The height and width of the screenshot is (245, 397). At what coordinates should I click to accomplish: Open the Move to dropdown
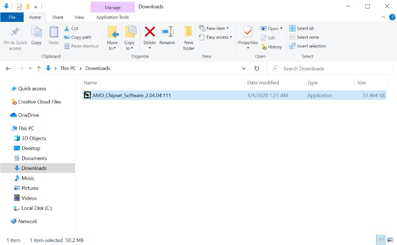112,45
